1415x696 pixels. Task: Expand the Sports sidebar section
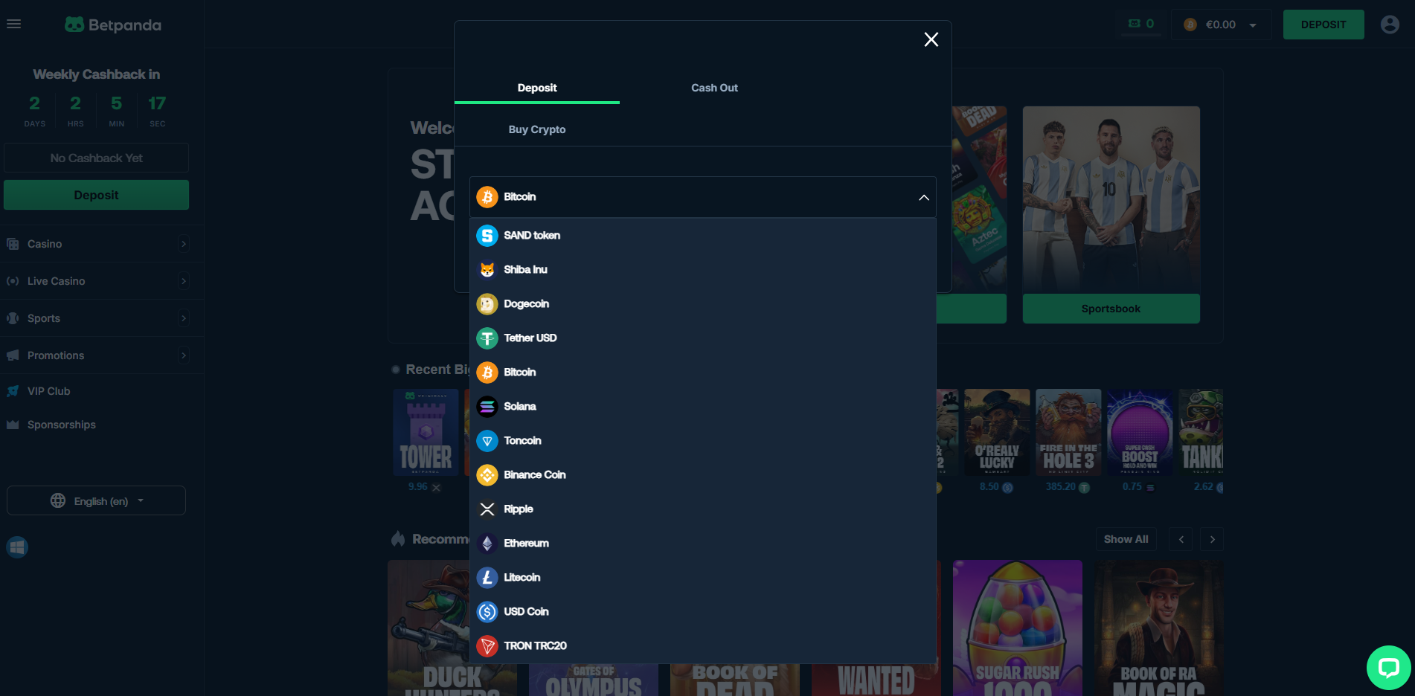coord(184,318)
